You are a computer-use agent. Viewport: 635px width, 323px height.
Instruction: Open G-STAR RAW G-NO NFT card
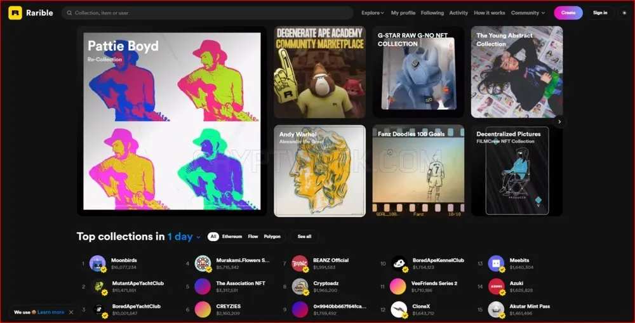click(418, 72)
